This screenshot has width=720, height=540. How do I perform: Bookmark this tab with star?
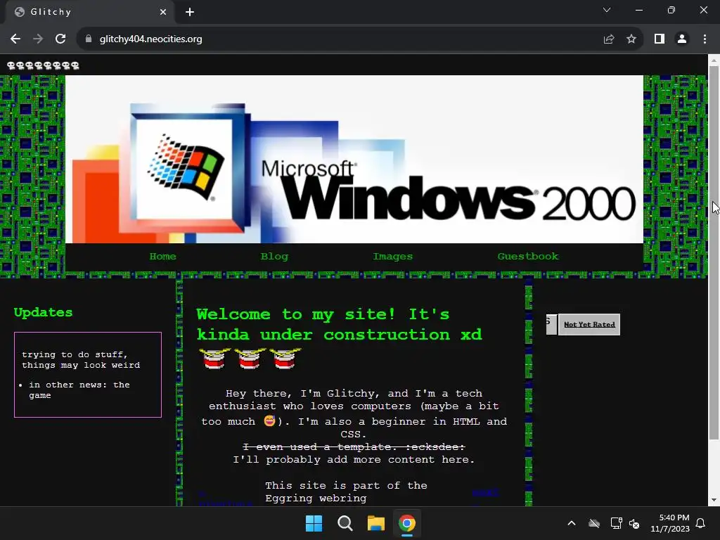coord(631,39)
